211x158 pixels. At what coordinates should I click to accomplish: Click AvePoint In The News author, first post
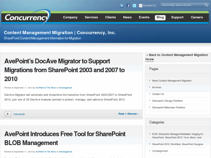pyautogui.click(x=46, y=88)
